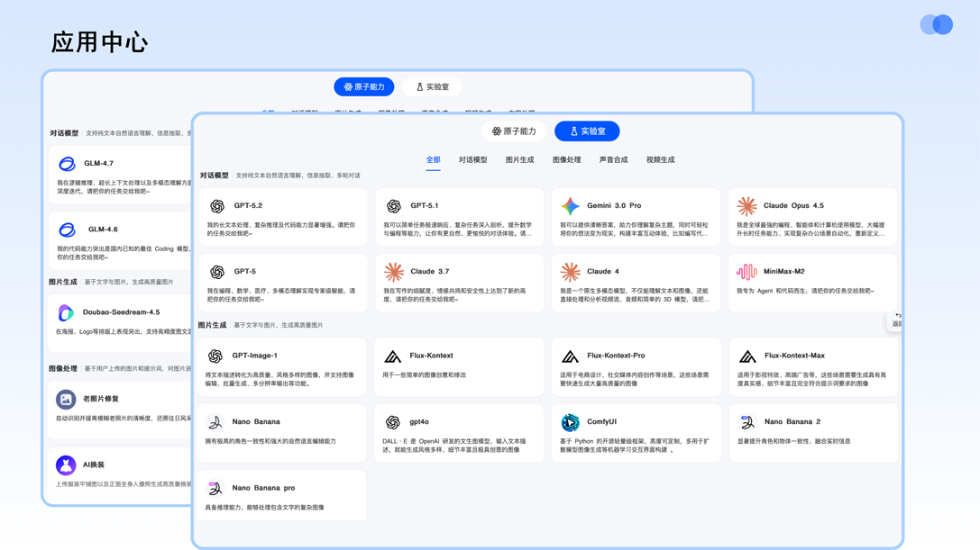Click the GPT-Image-1 card description text
Screen dimensions: 980x550
coord(279,379)
